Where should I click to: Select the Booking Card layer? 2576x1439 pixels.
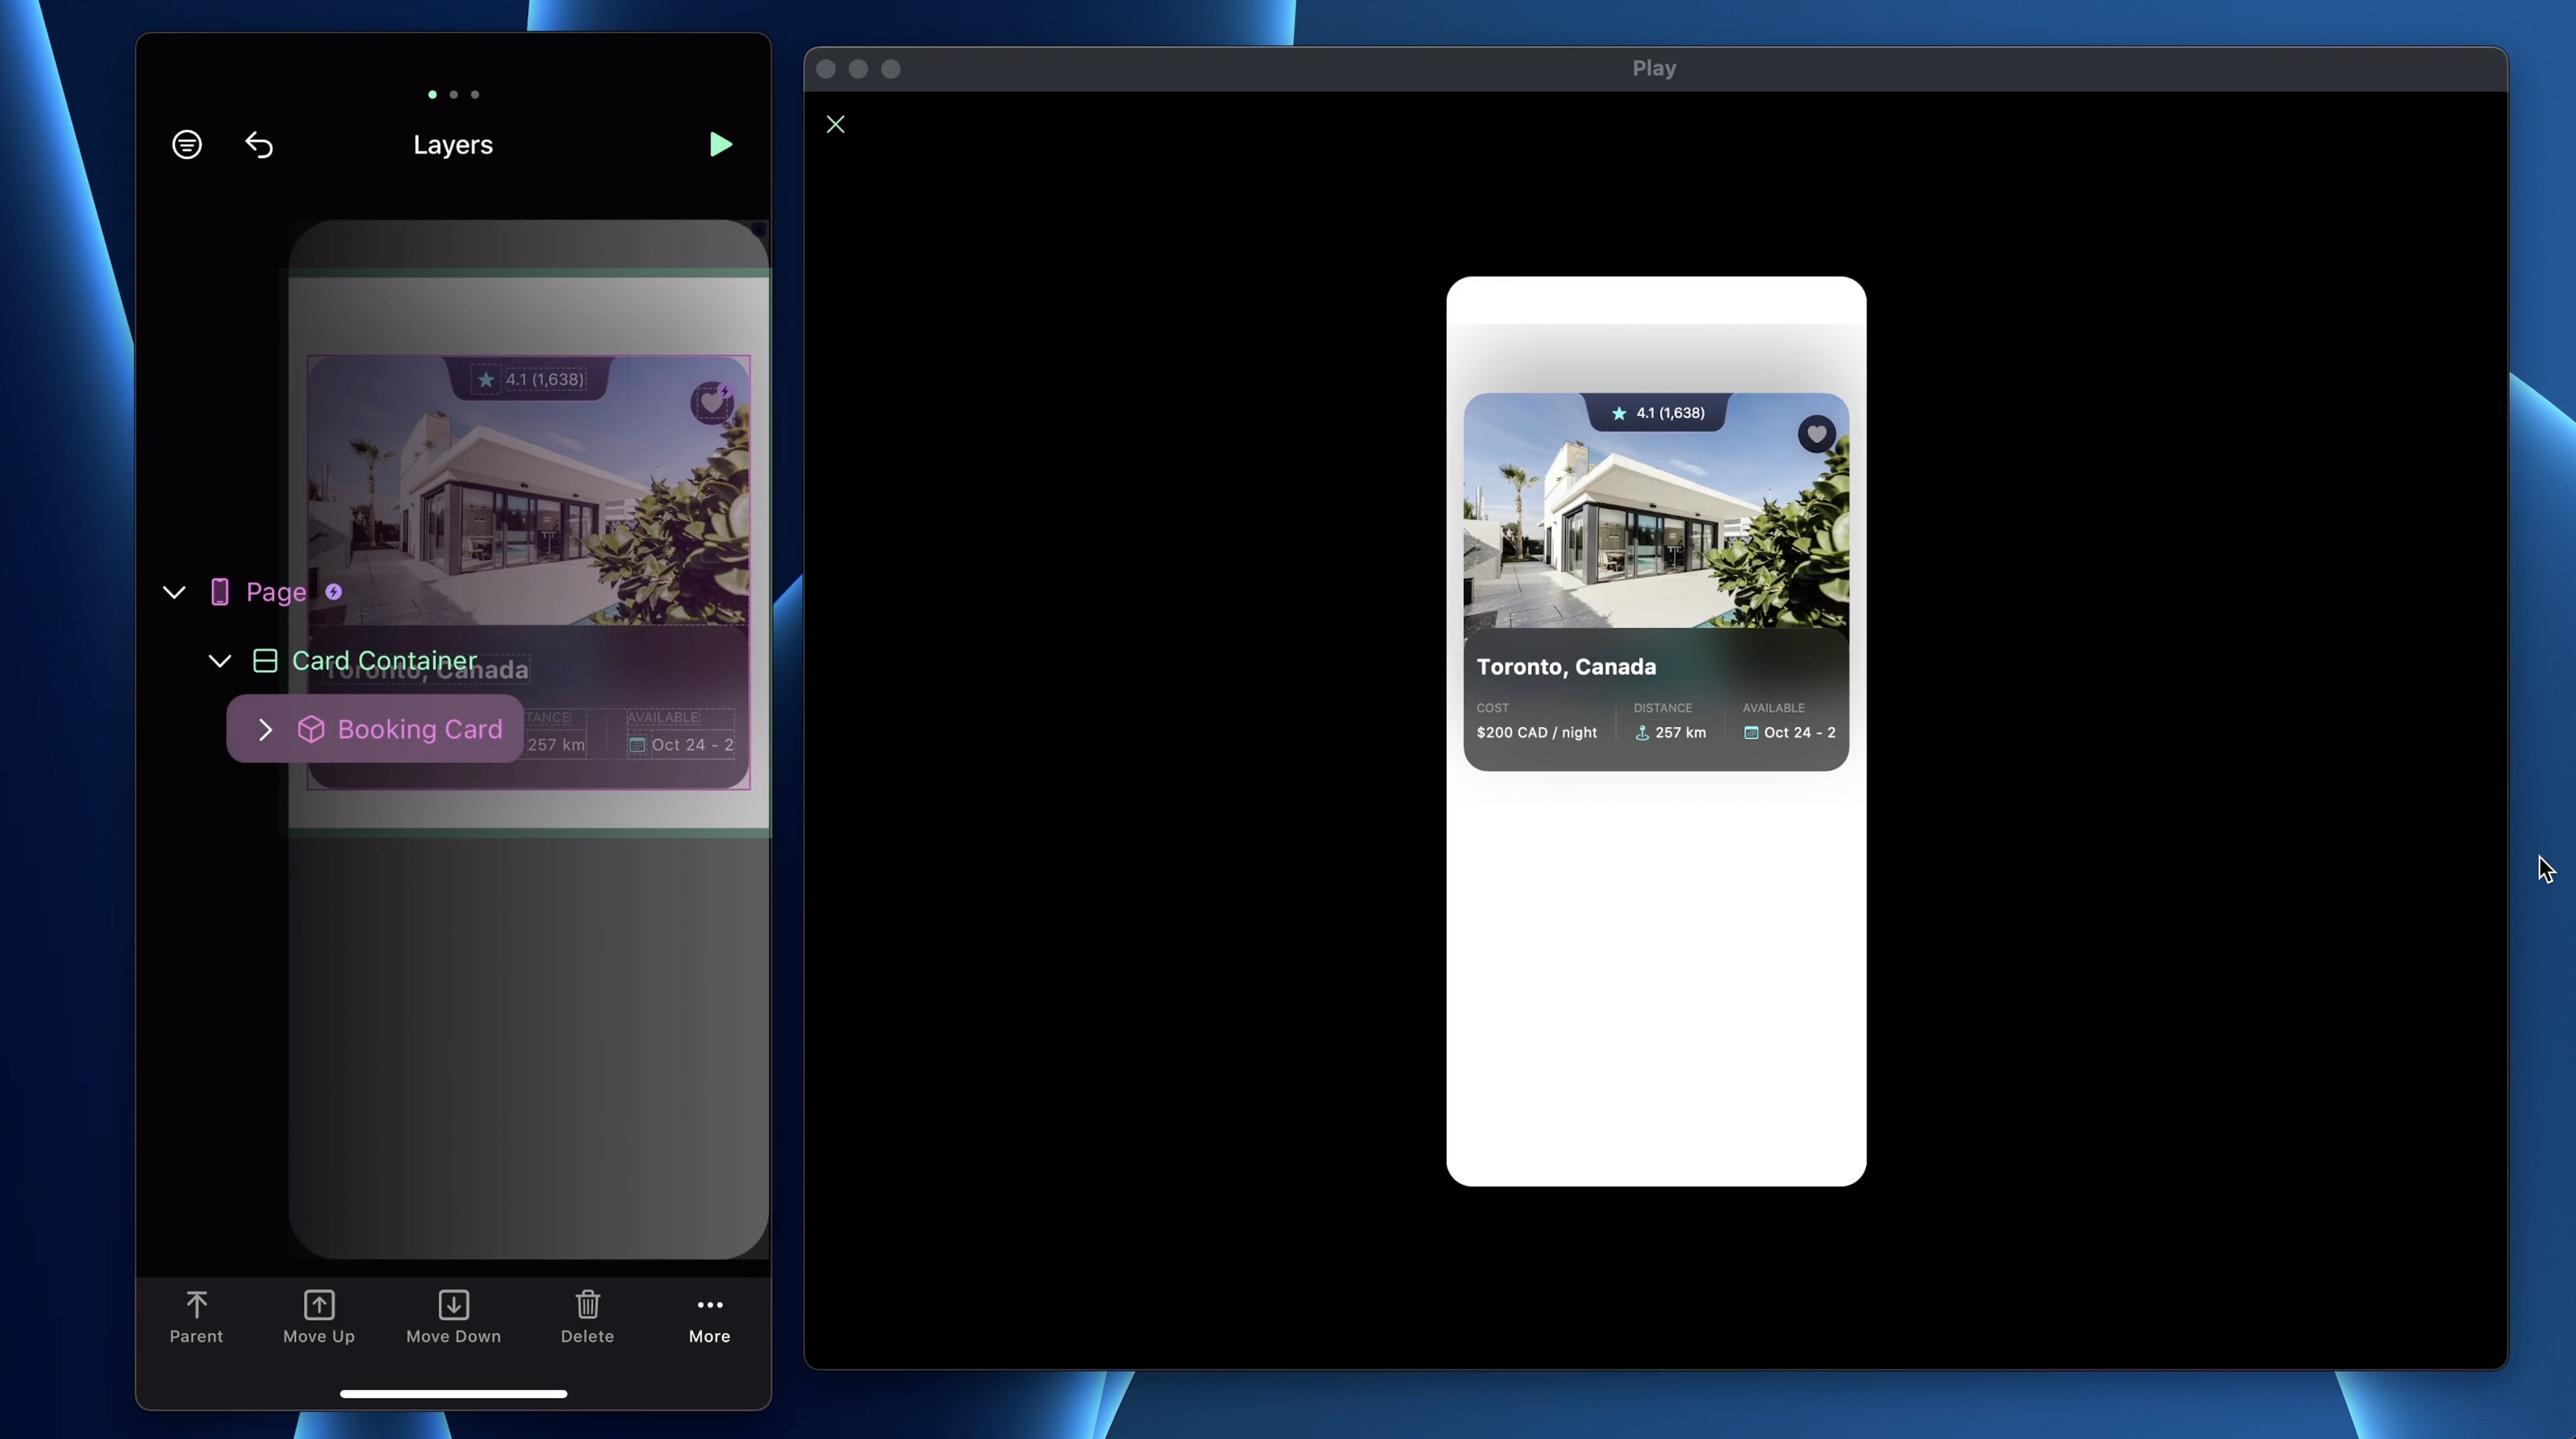tap(420, 730)
